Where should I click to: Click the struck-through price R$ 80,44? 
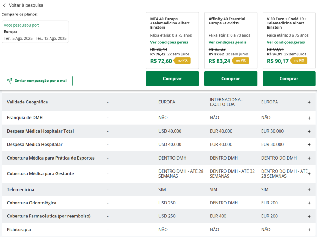point(159,49)
